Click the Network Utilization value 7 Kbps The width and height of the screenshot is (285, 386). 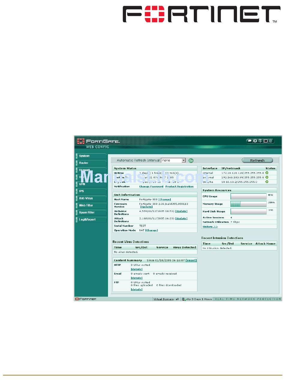coord(235,222)
